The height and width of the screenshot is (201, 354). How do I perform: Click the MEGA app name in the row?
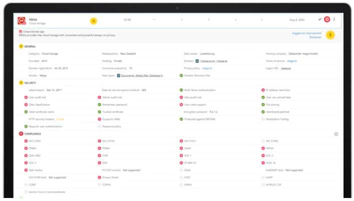point(33,19)
